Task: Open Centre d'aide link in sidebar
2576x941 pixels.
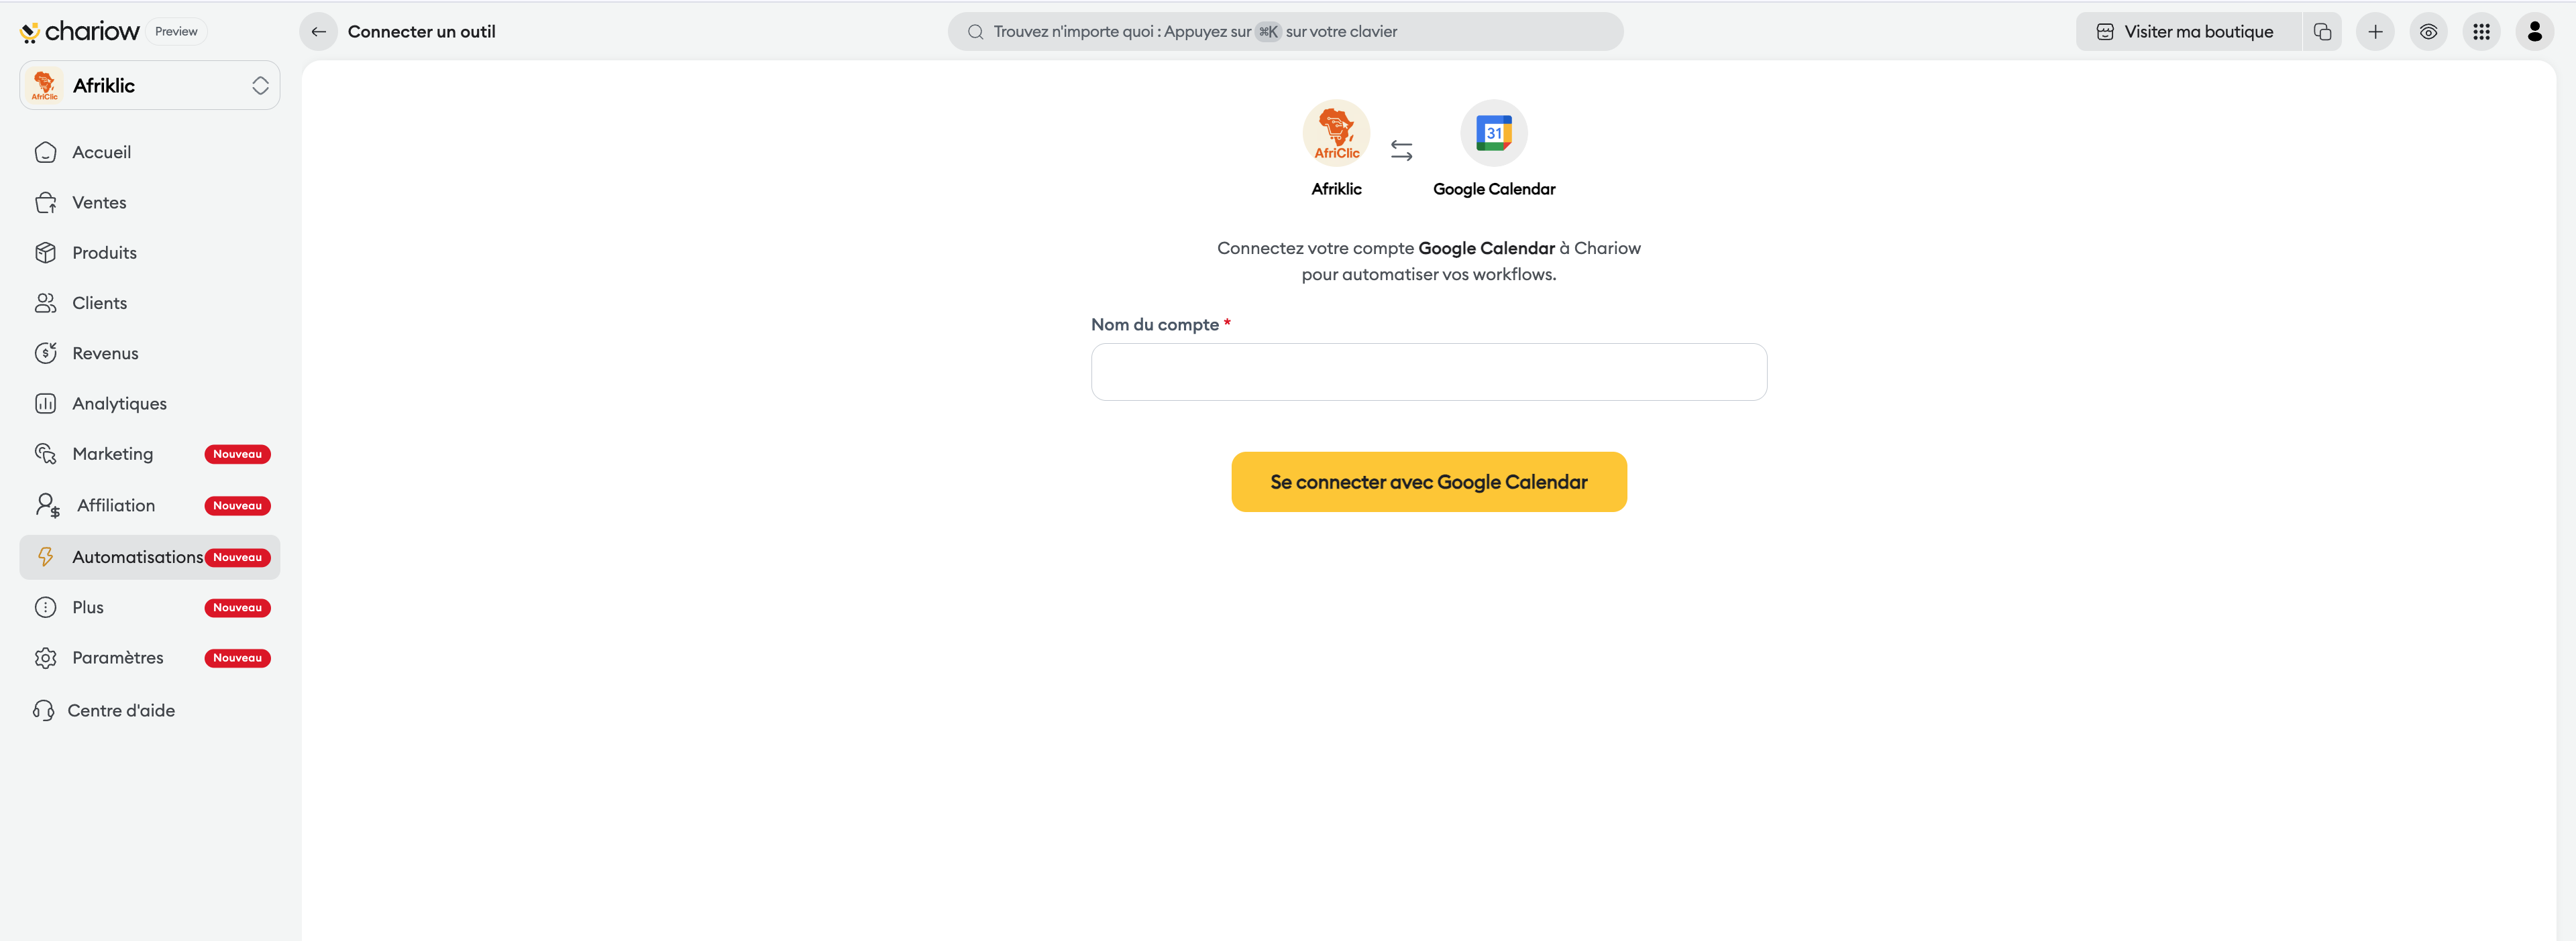Action: (120, 710)
